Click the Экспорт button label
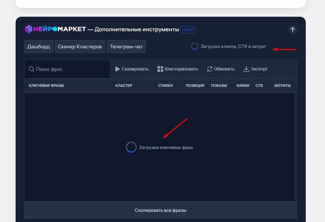 tap(259, 69)
